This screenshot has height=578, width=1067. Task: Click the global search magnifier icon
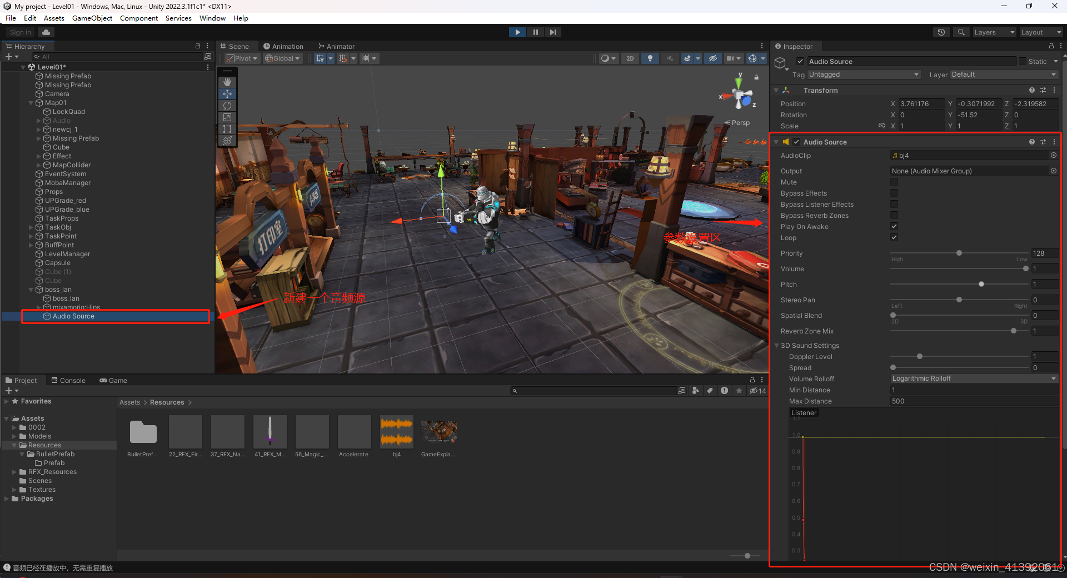961,32
